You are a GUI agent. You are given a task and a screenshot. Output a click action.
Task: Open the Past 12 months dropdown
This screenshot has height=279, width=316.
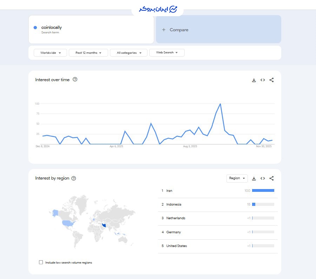click(88, 53)
